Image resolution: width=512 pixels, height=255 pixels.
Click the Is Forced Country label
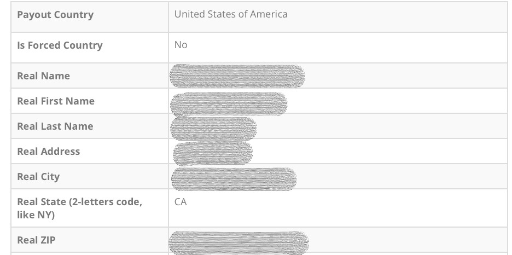(x=60, y=45)
